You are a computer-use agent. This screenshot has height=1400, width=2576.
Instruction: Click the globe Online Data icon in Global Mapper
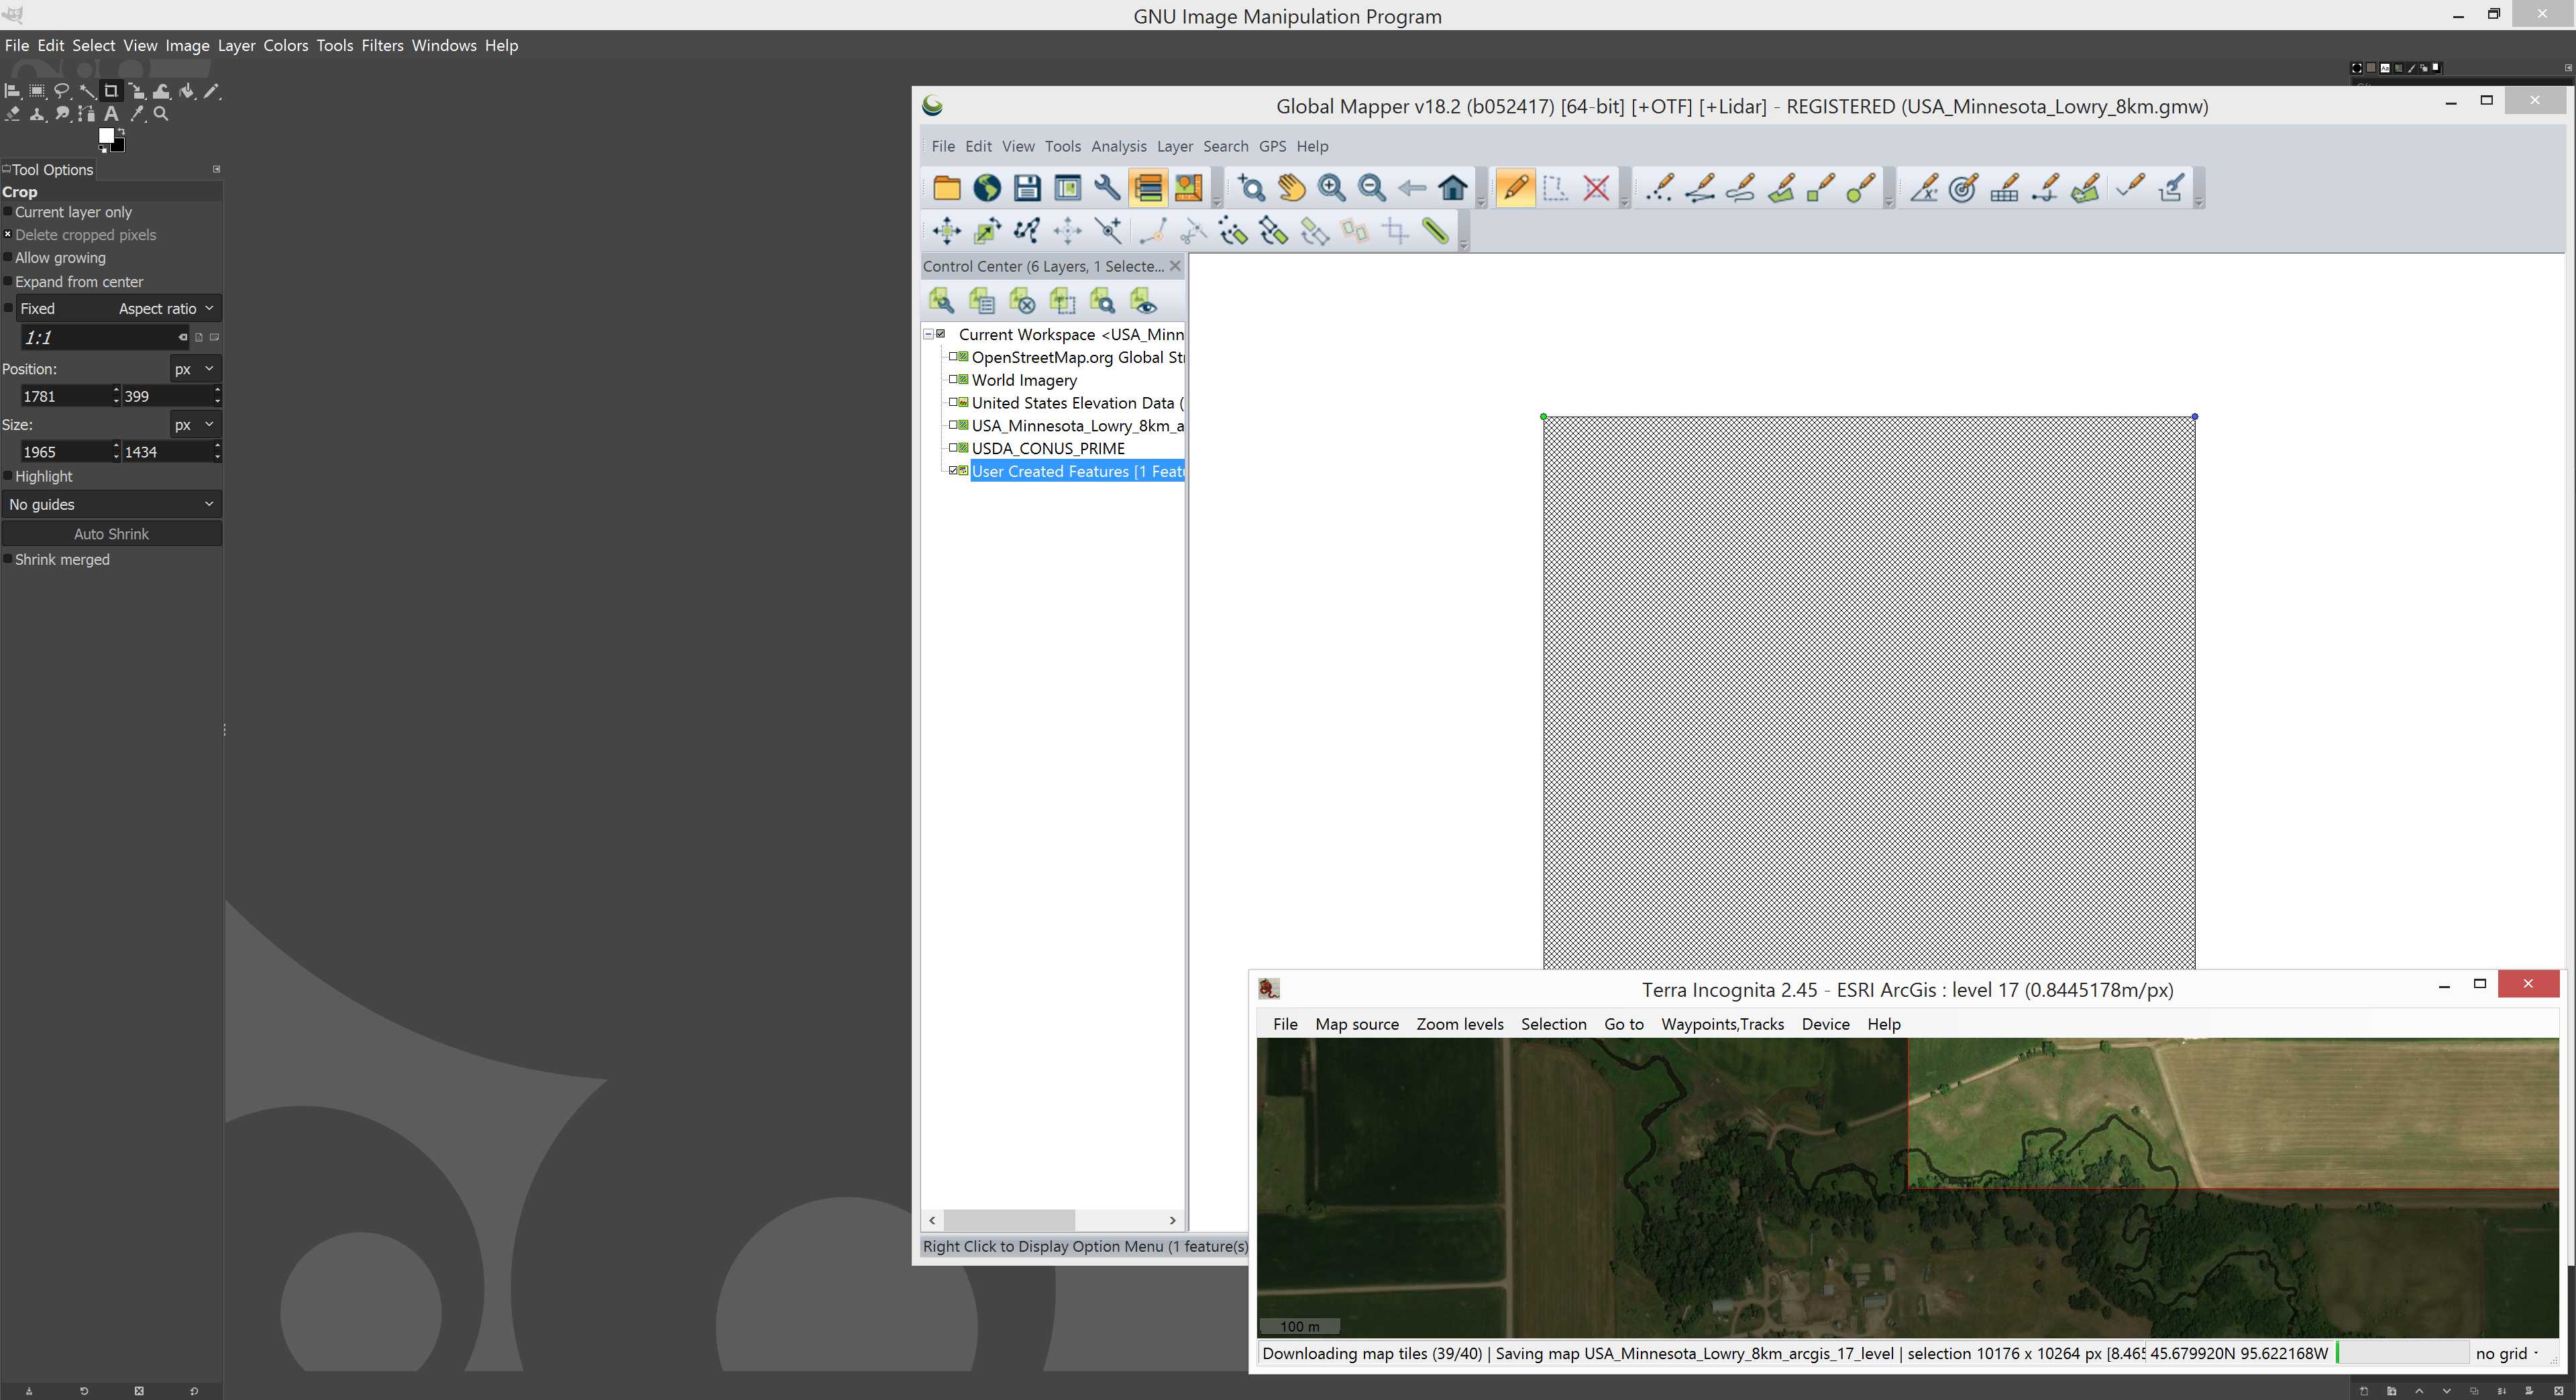coord(987,188)
